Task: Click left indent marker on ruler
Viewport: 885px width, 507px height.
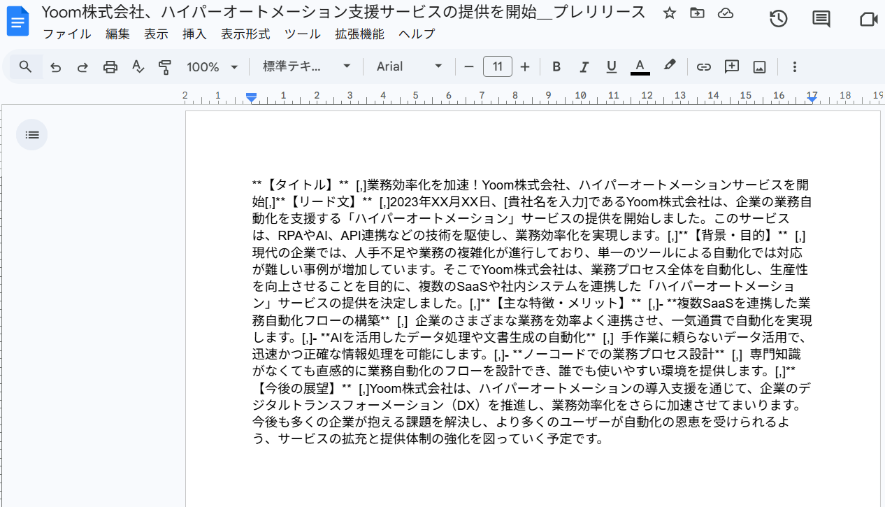Action: tap(252, 98)
